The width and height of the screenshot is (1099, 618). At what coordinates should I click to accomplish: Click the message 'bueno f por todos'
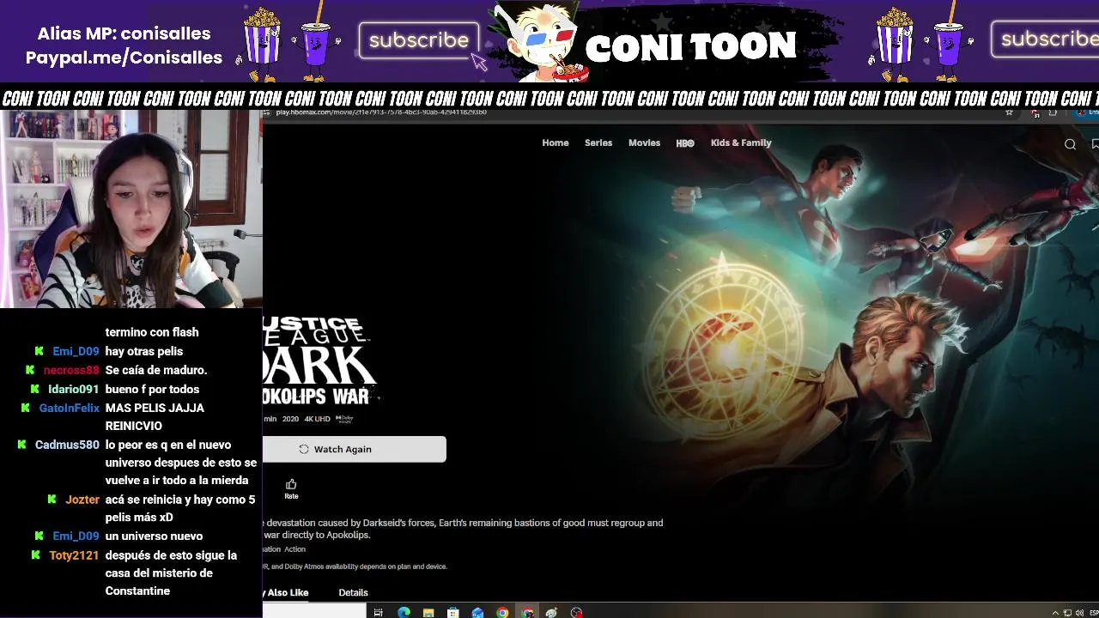click(152, 389)
